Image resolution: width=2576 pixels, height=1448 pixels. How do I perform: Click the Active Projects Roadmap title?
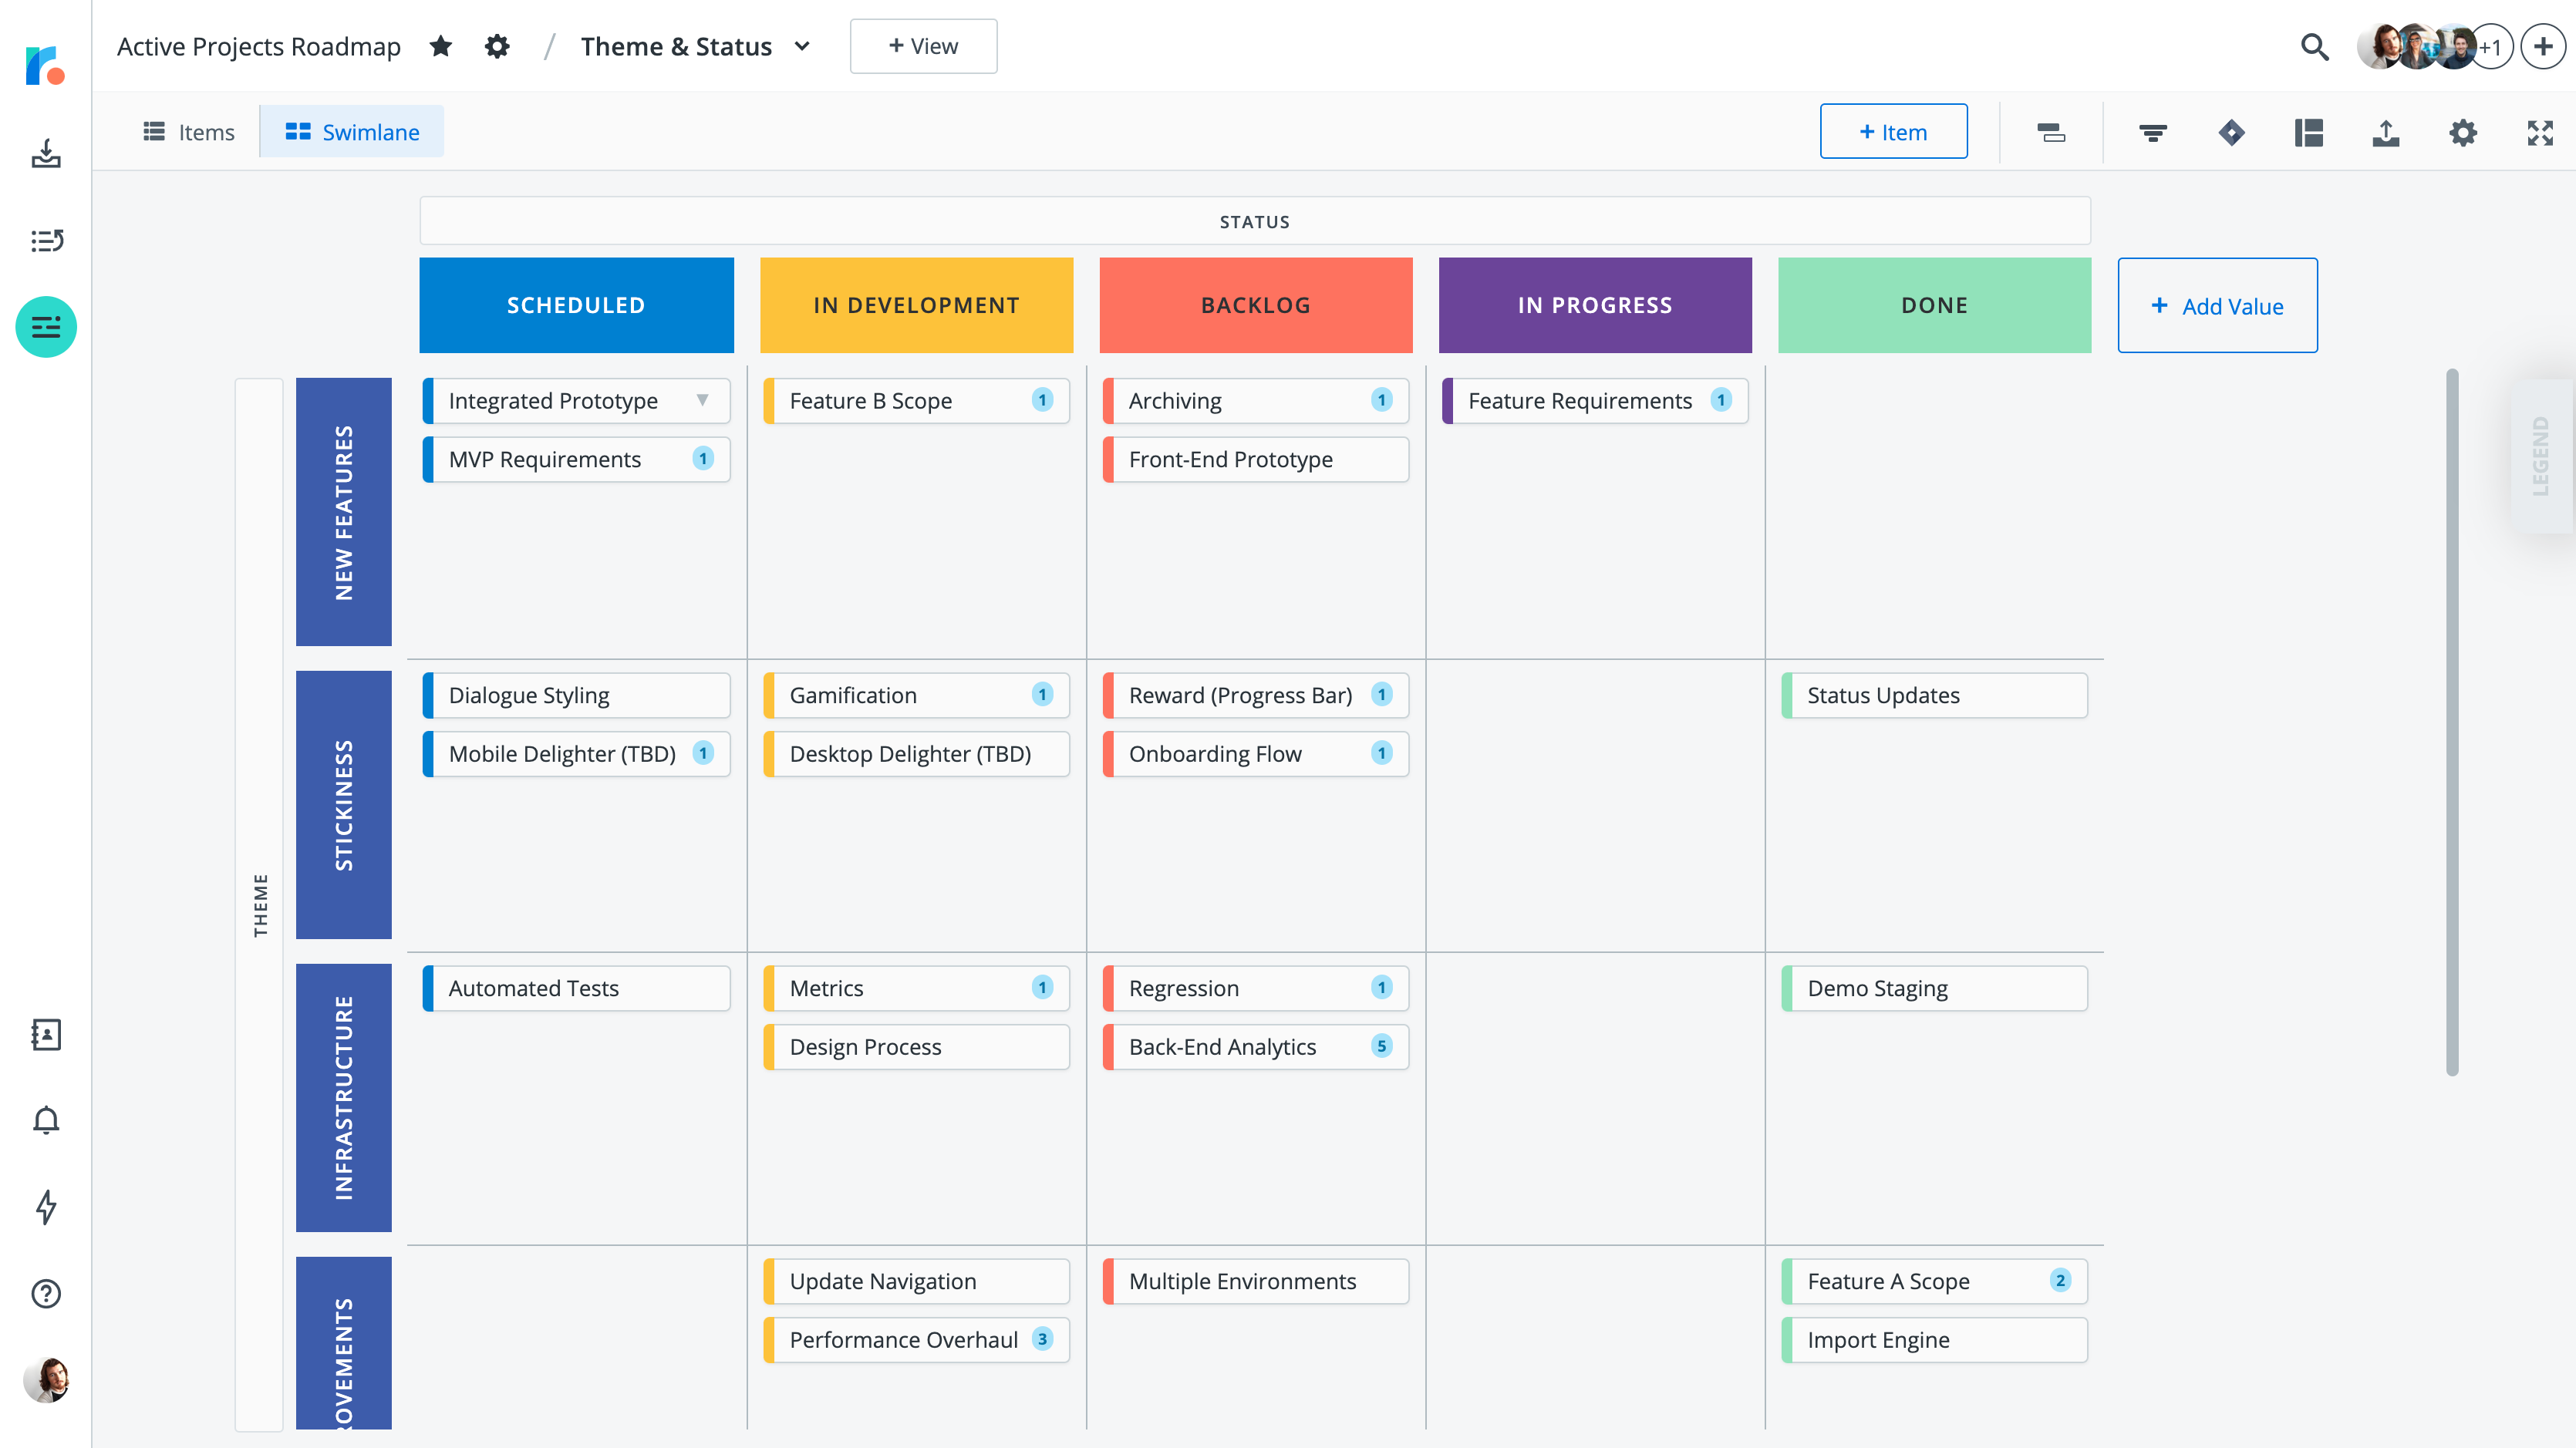point(259,46)
